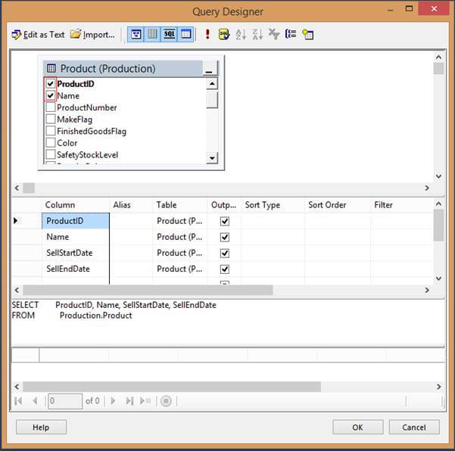Click the Use Group By icon
The width and height of the screenshot is (455, 451).
tap(291, 35)
